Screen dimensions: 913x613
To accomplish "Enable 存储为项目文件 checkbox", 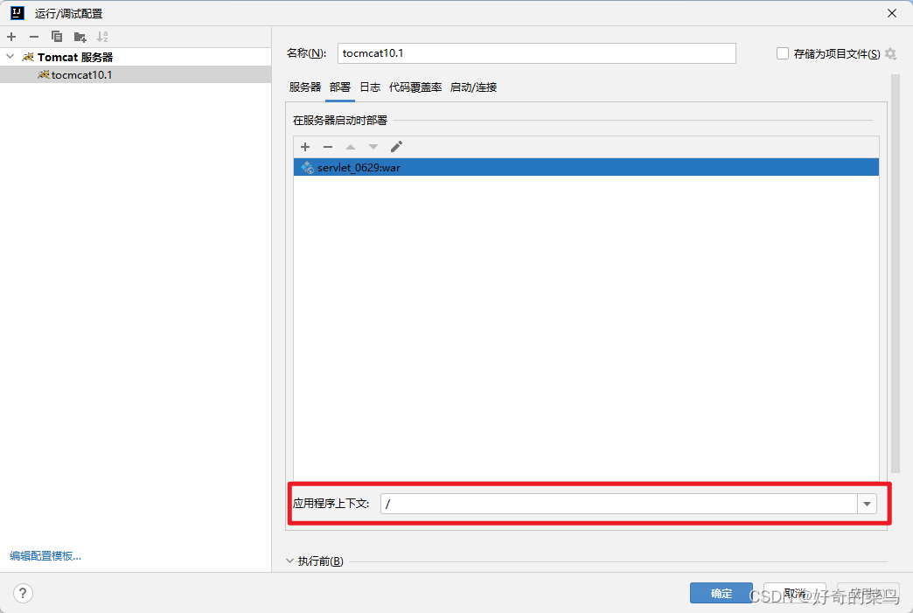I will [782, 53].
